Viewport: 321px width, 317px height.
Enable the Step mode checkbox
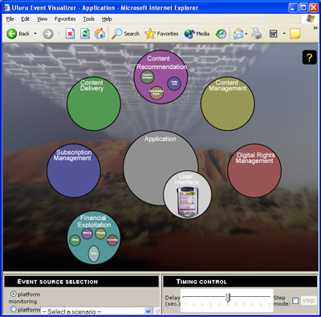295,301
